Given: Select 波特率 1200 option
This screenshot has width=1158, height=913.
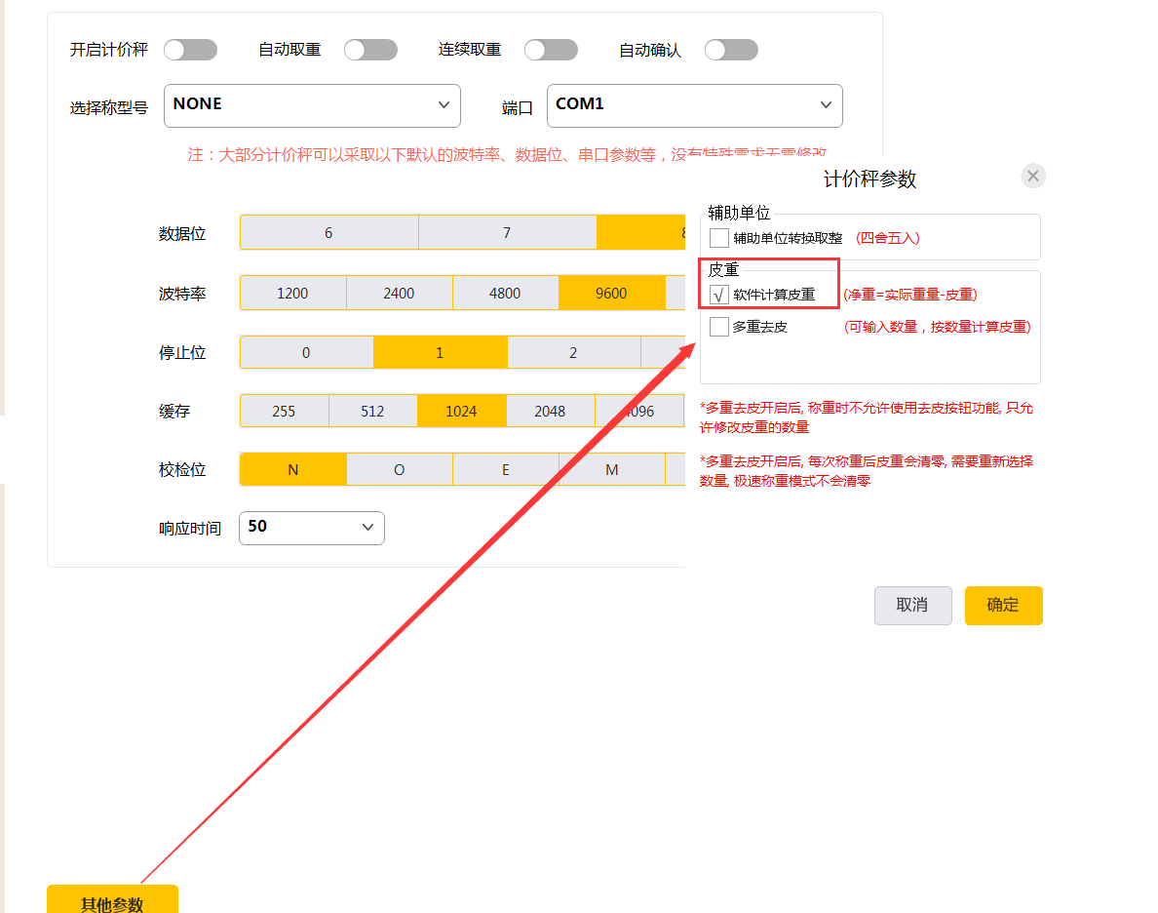Looking at the screenshot, I should pyautogui.click(x=292, y=293).
